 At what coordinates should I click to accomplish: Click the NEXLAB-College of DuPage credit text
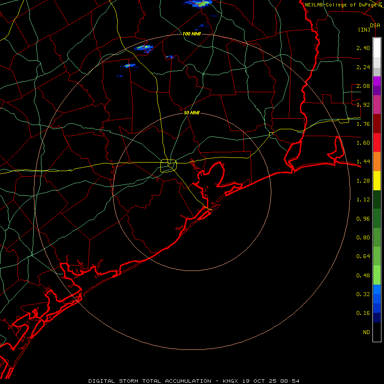click(341, 5)
